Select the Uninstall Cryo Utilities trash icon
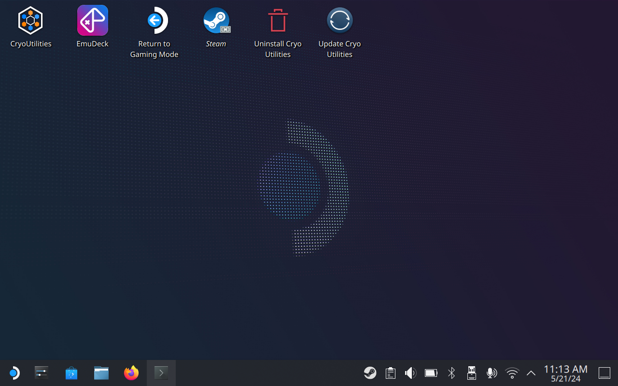Screen dimensions: 618x386 [278, 21]
